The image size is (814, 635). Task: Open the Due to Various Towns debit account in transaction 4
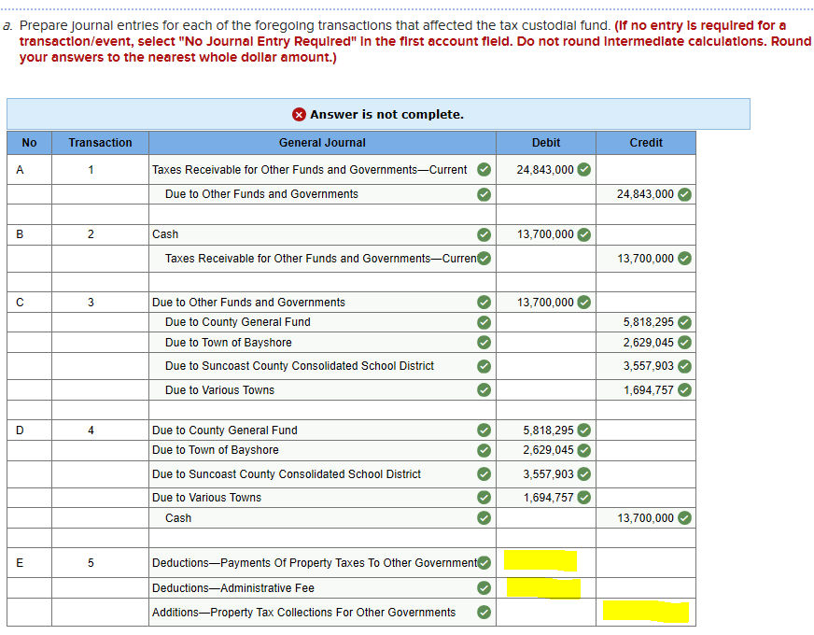click(322, 498)
